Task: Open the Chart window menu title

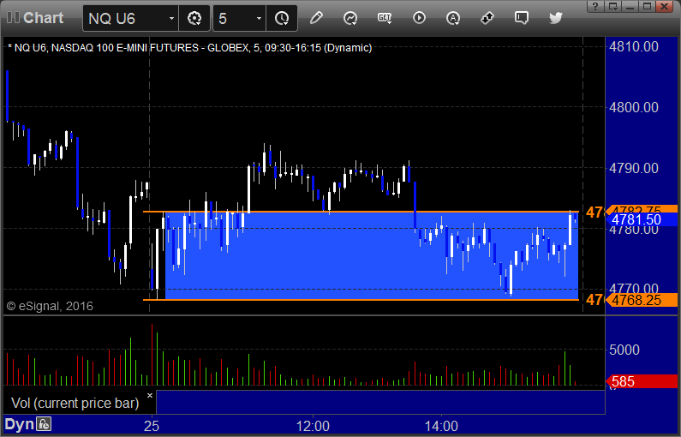Action: 43,18
